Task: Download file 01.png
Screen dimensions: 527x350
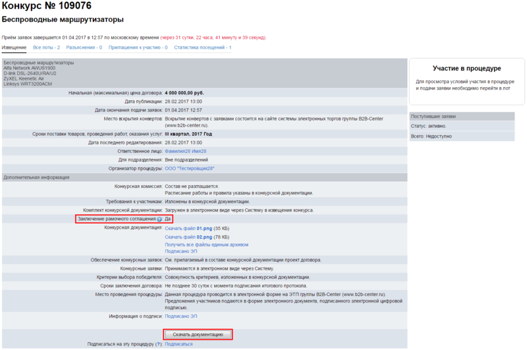Action: tap(187, 228)
